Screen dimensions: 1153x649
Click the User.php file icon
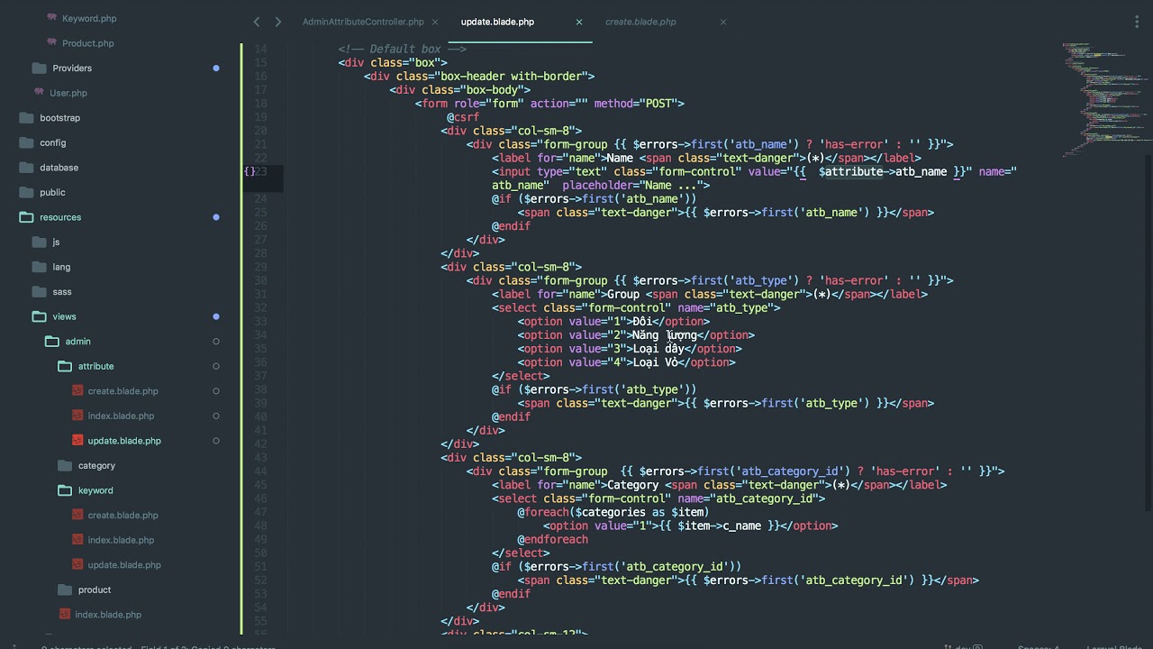(39, 93)
